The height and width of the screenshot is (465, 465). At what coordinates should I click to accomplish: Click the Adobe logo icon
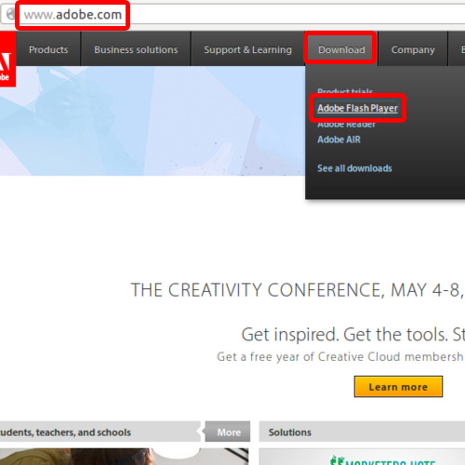7,59
